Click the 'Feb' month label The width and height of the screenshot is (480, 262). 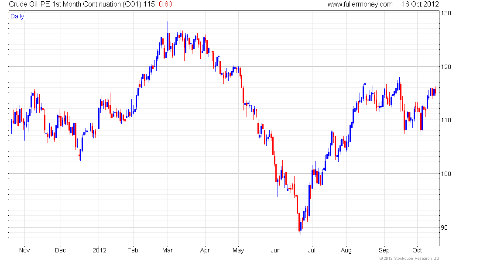[x=133, y=250]
